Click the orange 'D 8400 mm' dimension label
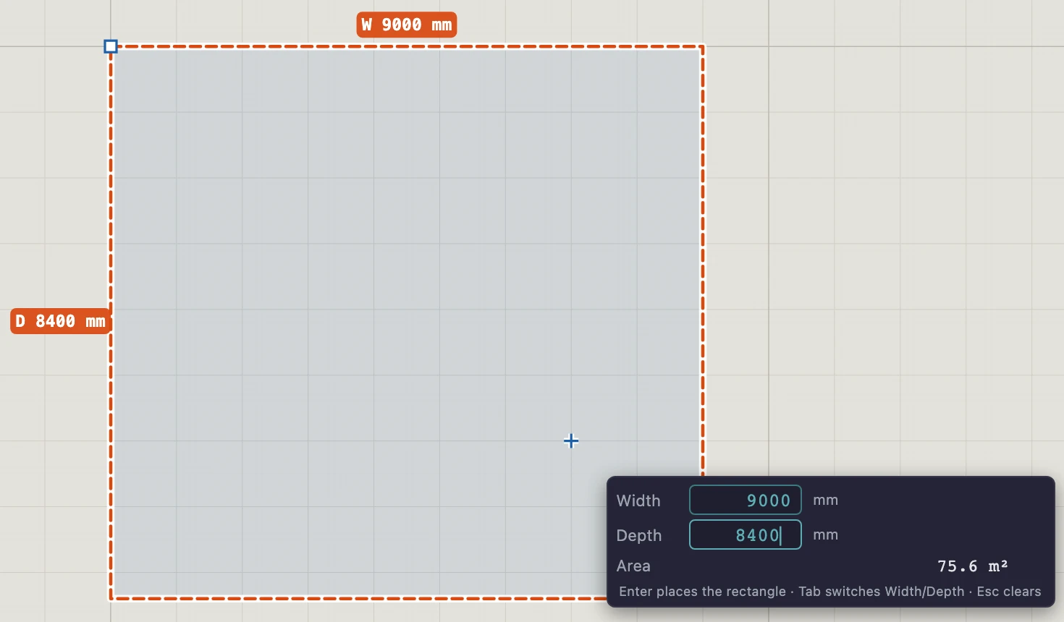 coord(61,321)
